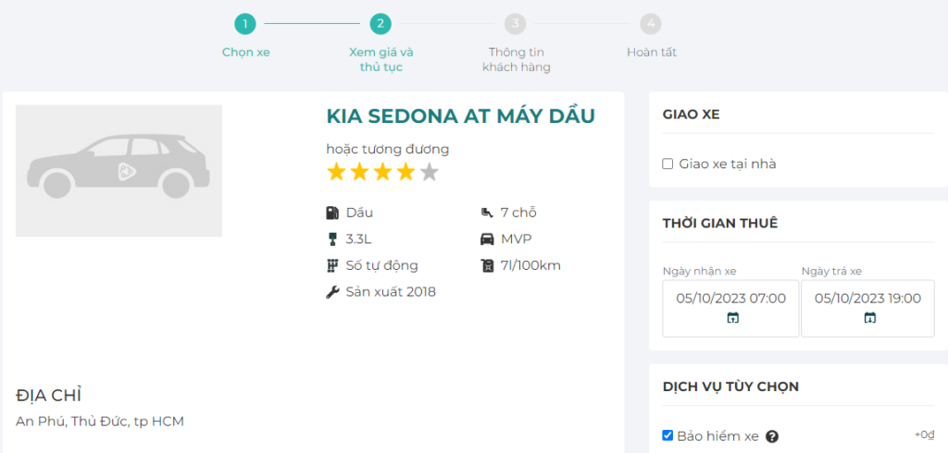The height and width of the screenshot is (453, 948).
Task: Click the car placeholder thumbnail image
Action: [118, 171]
